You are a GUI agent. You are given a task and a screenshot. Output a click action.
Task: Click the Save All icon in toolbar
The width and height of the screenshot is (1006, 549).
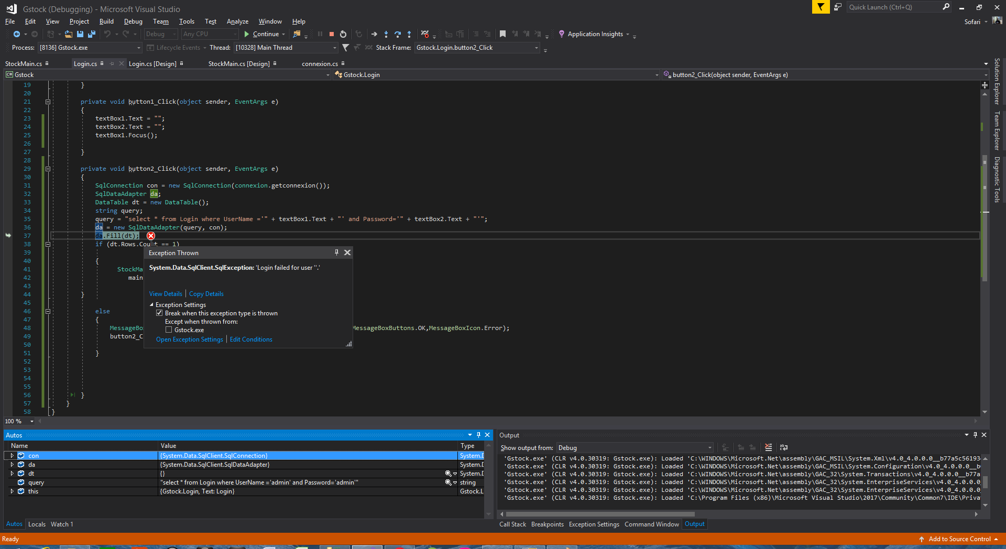click(92, 34)
